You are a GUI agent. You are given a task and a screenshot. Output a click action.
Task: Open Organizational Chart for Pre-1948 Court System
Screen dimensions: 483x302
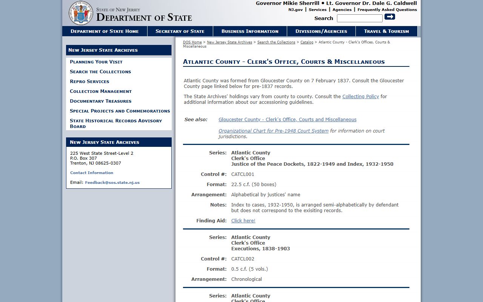(x=273, y=131)
